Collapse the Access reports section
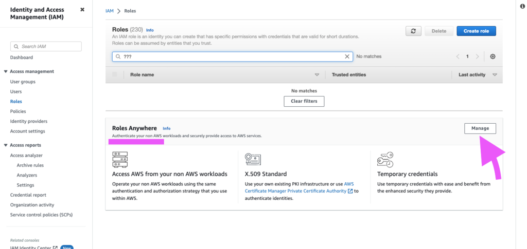Image resolution: width=527 pixels, height=249 pixels. pyautogui.click(x=5, y=145)
